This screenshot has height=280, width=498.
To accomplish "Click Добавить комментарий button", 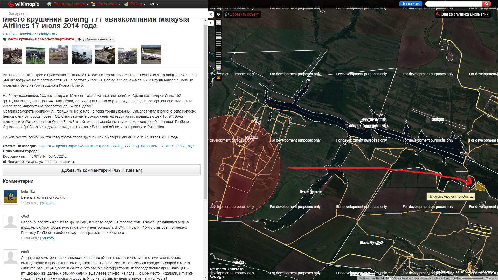I will (x=102, y=170).
